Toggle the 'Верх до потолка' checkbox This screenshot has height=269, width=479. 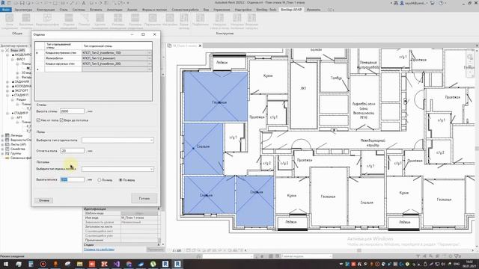[x=61, y=120]
